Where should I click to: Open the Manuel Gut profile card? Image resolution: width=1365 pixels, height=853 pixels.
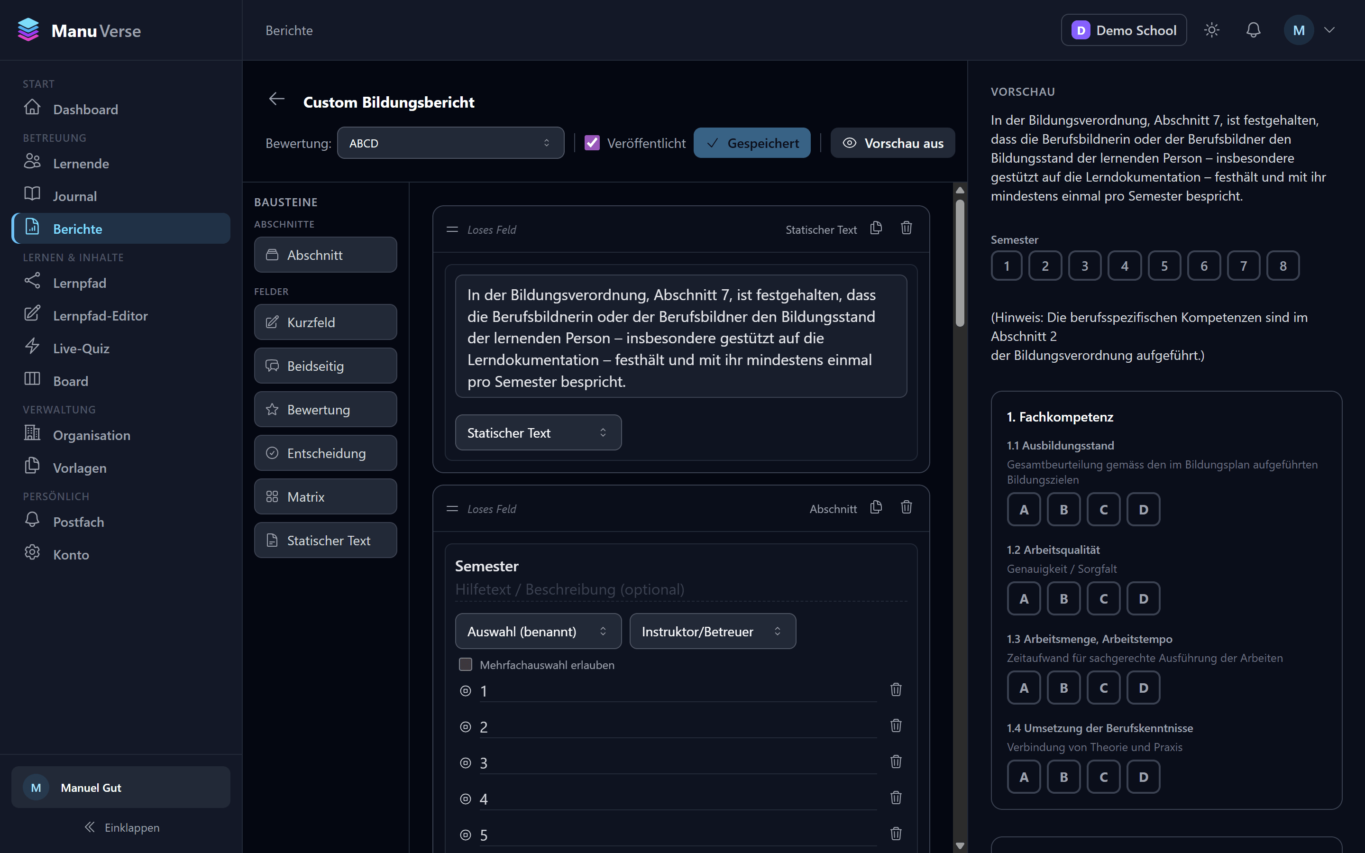coord(121,787)
